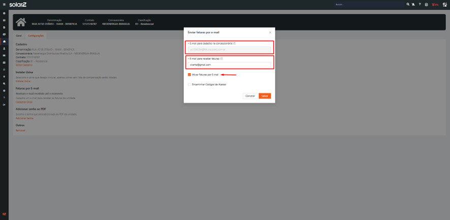Click the hamburger menu icon beside solarZ logo
This screenshot has height=220, width=450.
tap(4, 5)
